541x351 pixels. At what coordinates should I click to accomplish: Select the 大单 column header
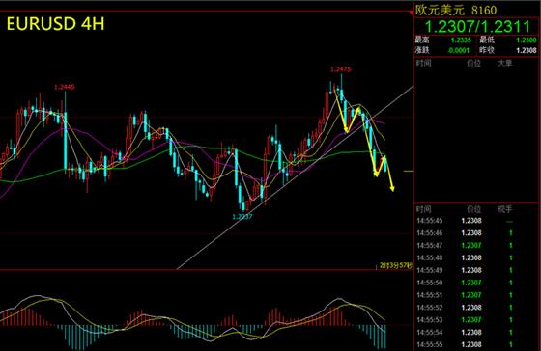[x=504, y=63]
